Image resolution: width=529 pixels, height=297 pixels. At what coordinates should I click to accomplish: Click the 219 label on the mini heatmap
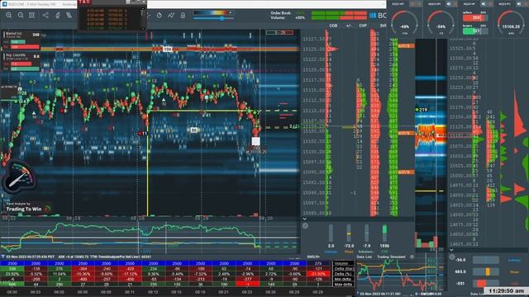coord(422,110)
